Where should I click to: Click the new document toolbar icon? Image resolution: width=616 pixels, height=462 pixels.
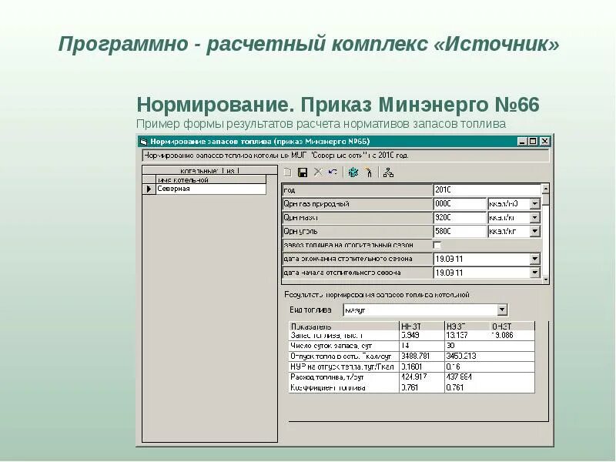click(286, 172)
